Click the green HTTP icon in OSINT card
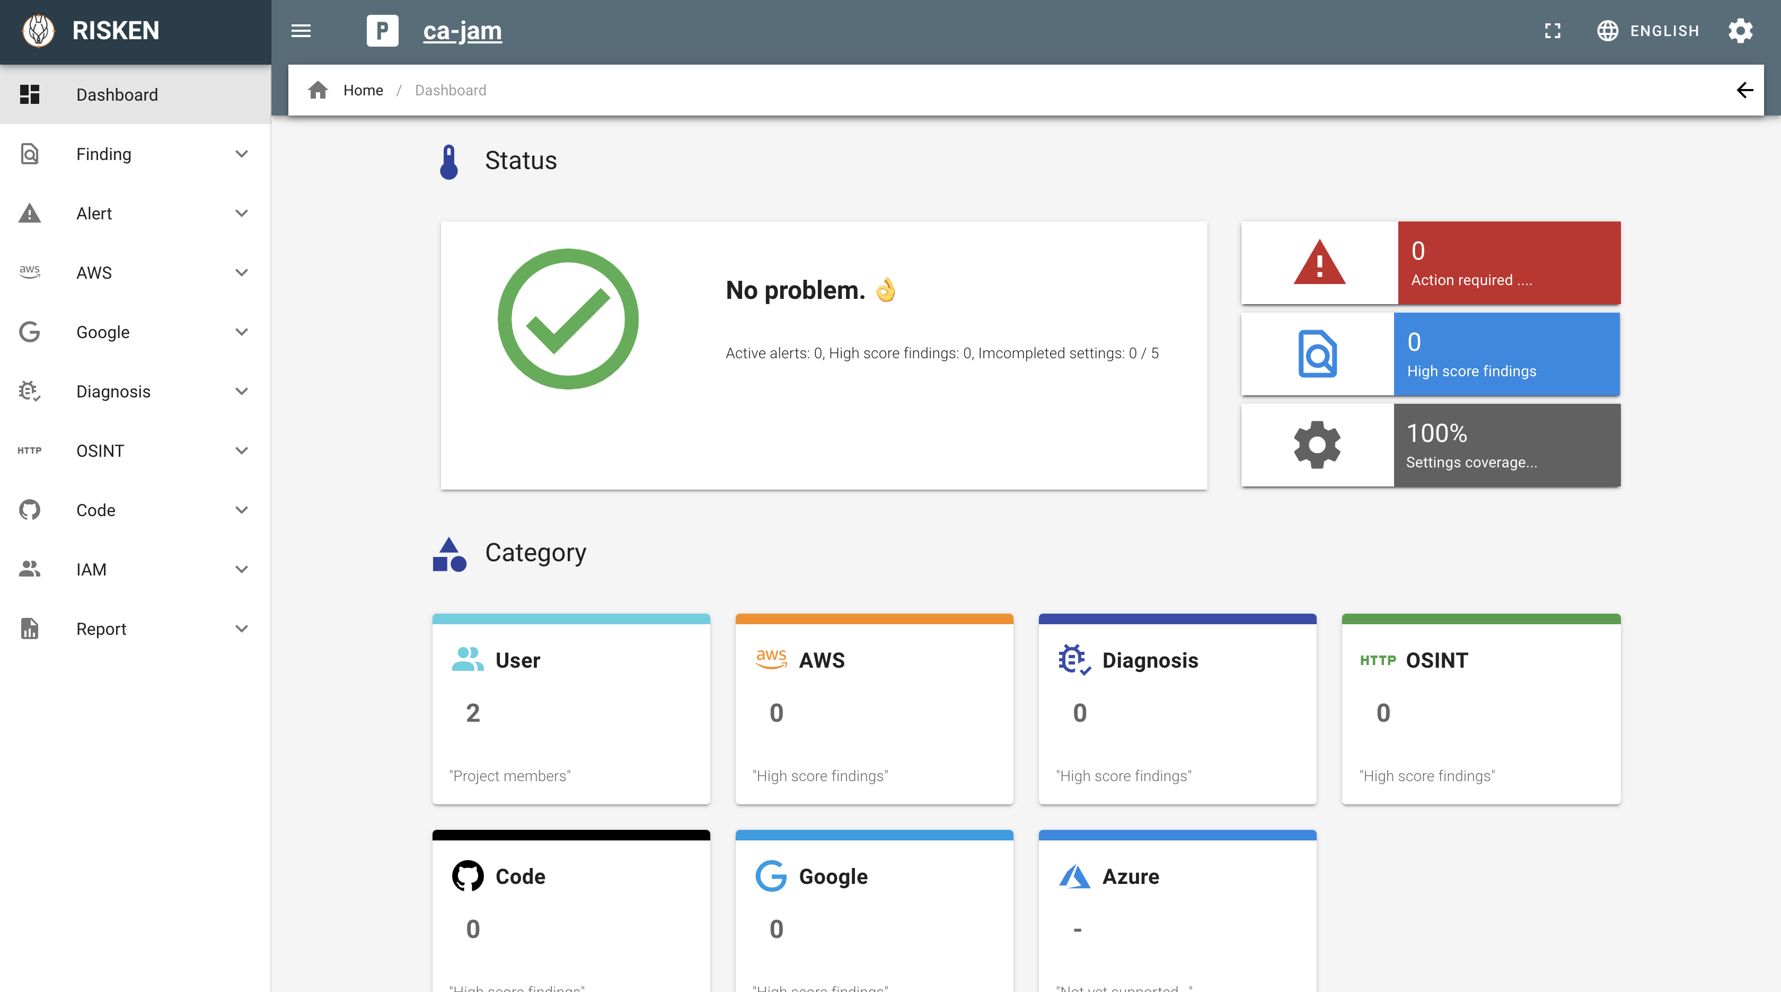The width and height of the screenshot is (1781, 992). coord(1378,660)
